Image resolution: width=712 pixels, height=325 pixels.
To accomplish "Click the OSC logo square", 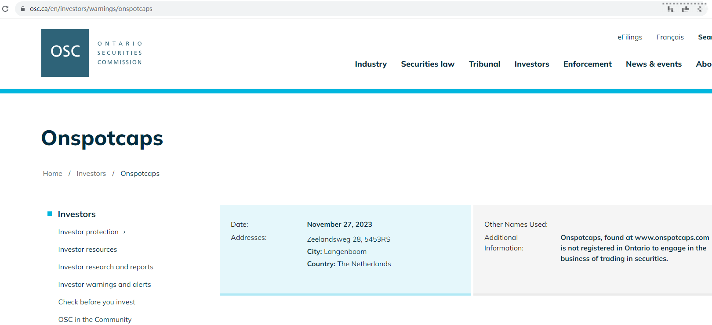I will (x=65, y=53).
